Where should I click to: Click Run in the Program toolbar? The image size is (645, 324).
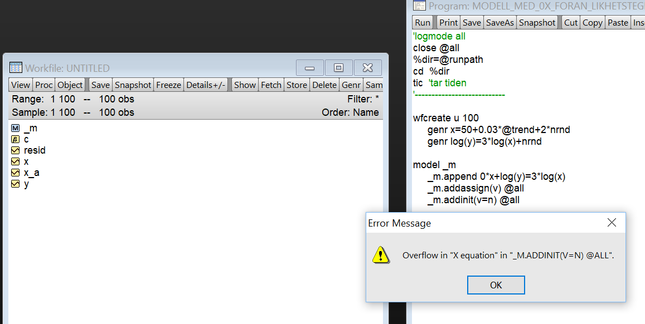[423, 22]
